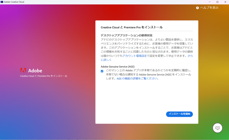Click caption text below the Adobe logo
229x140 pixels.
pos(44,76)
